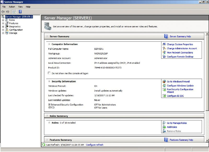
Task: Collapse the Computer Information section
Action: point(49,44)
